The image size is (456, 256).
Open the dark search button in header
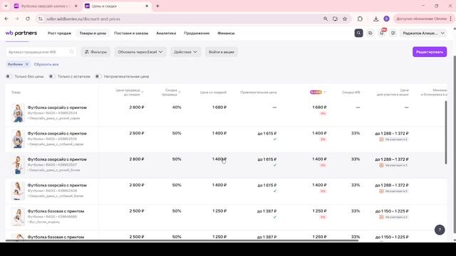(x=358, y=33)
